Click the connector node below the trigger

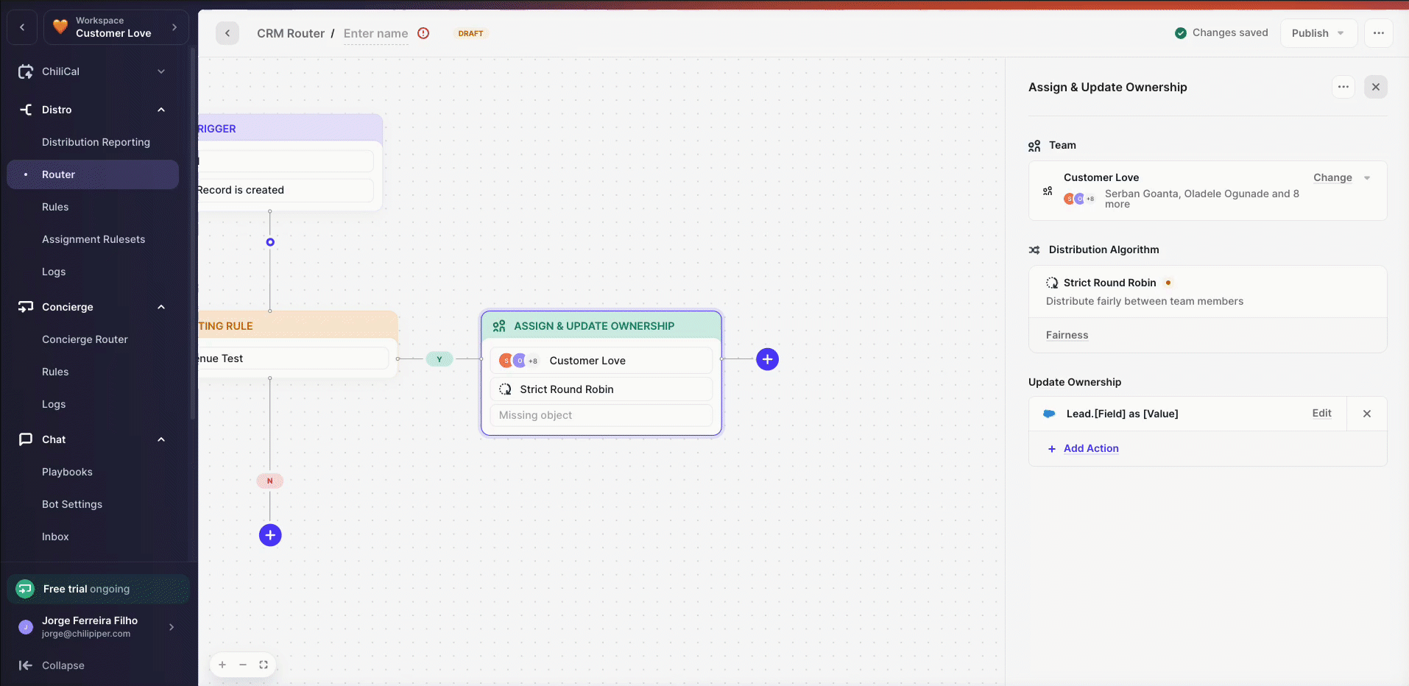click(270, 242)
